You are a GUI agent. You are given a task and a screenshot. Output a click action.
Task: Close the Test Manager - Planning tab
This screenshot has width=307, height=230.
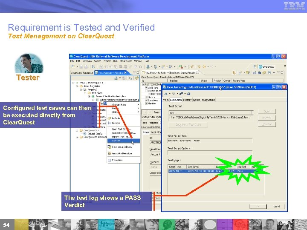pos(125,72)
